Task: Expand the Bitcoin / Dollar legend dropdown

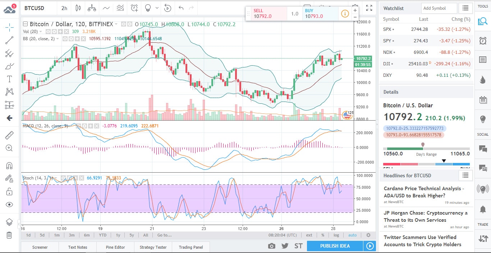Action: pos(116,24)
